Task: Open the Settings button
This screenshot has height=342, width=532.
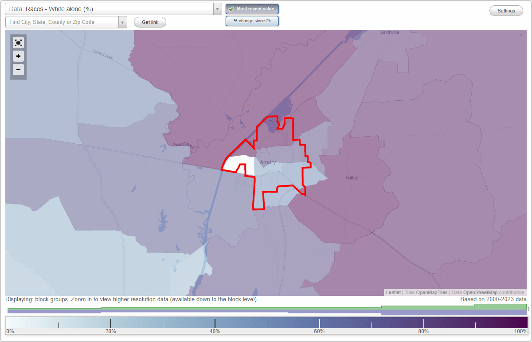Action: (x=506, y=10)
